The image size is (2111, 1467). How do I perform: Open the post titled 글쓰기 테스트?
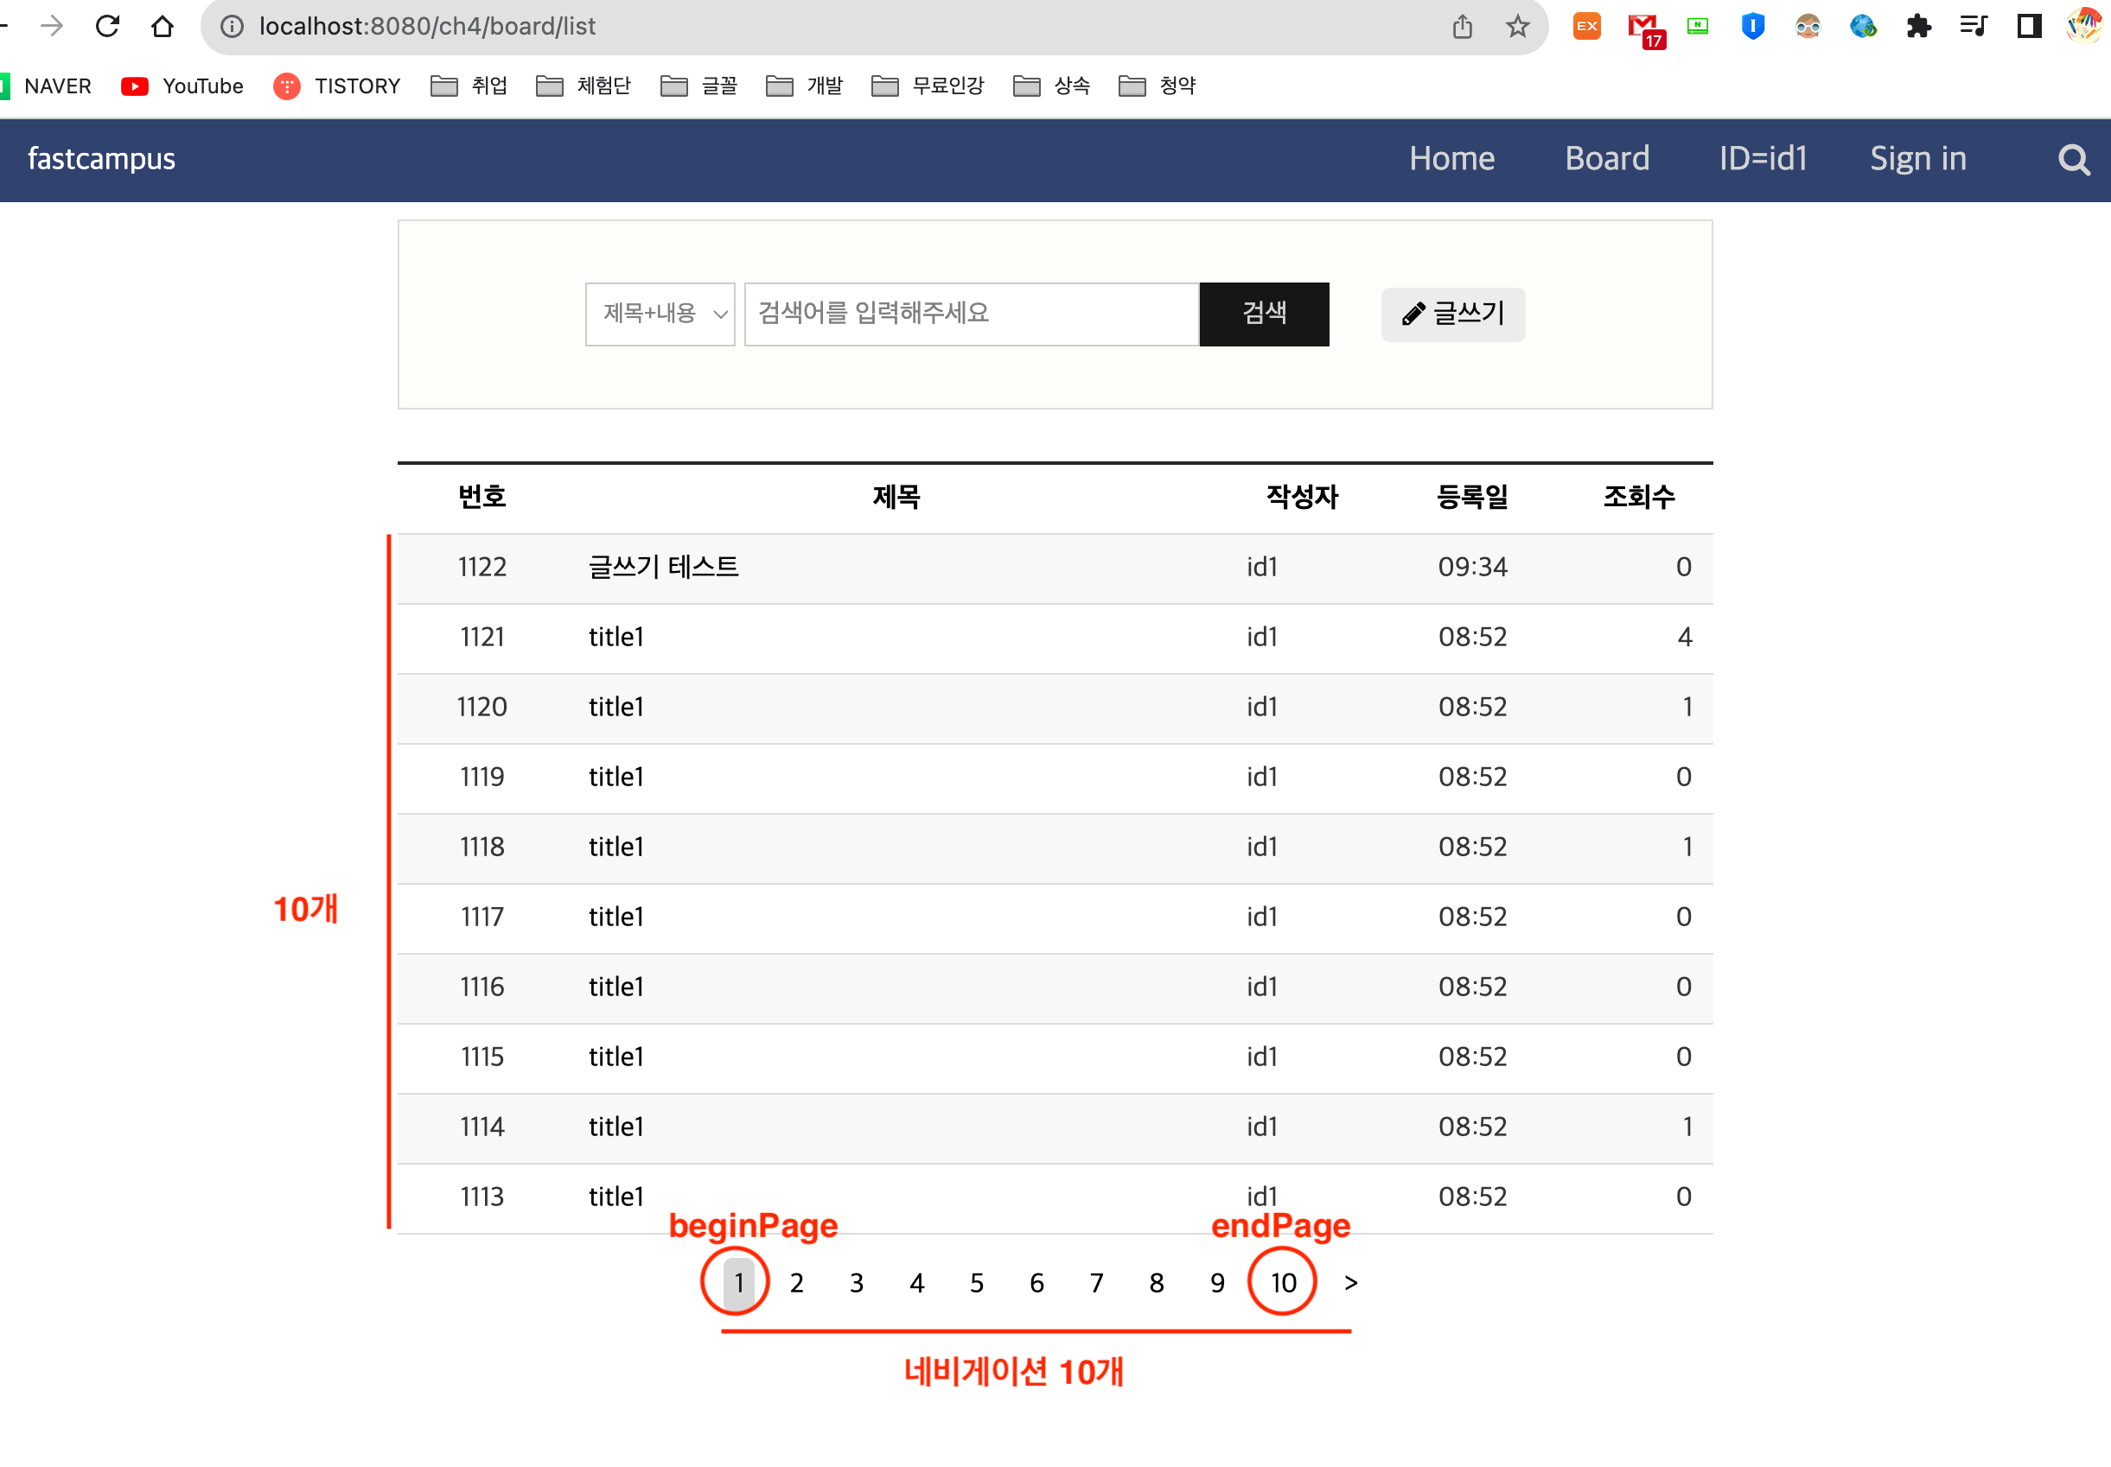coord(663,566)
